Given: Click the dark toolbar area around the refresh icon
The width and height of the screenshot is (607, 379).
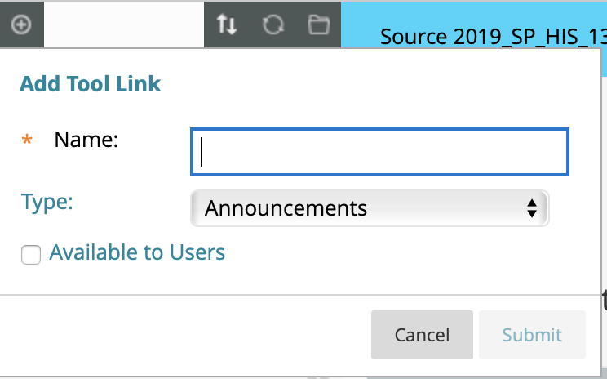Looking at the screenshot, I should pyautogui.click(x=272, y=25).
